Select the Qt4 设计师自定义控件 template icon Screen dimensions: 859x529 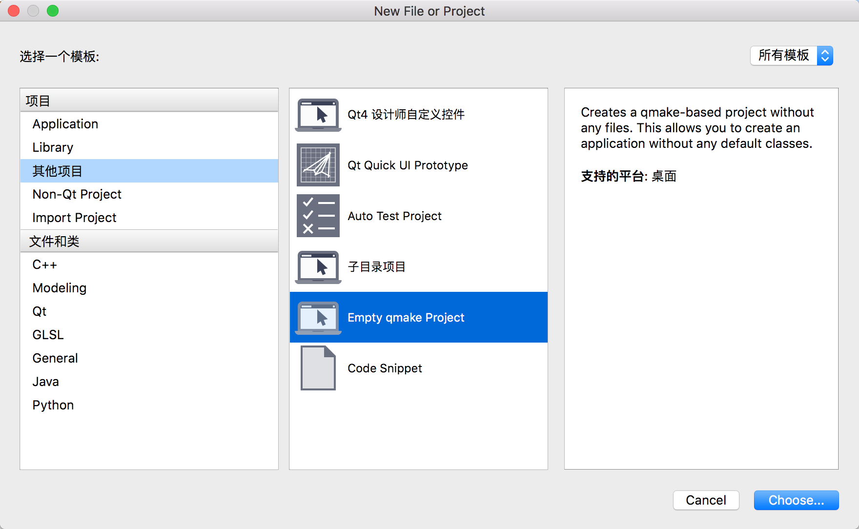pos(318,115)
